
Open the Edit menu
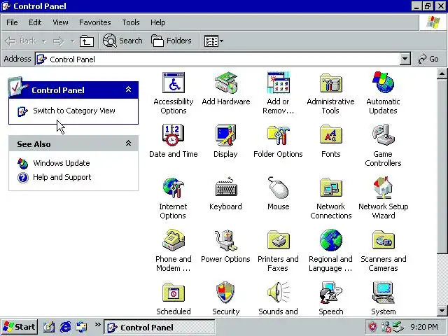click(x=35, y=22)
